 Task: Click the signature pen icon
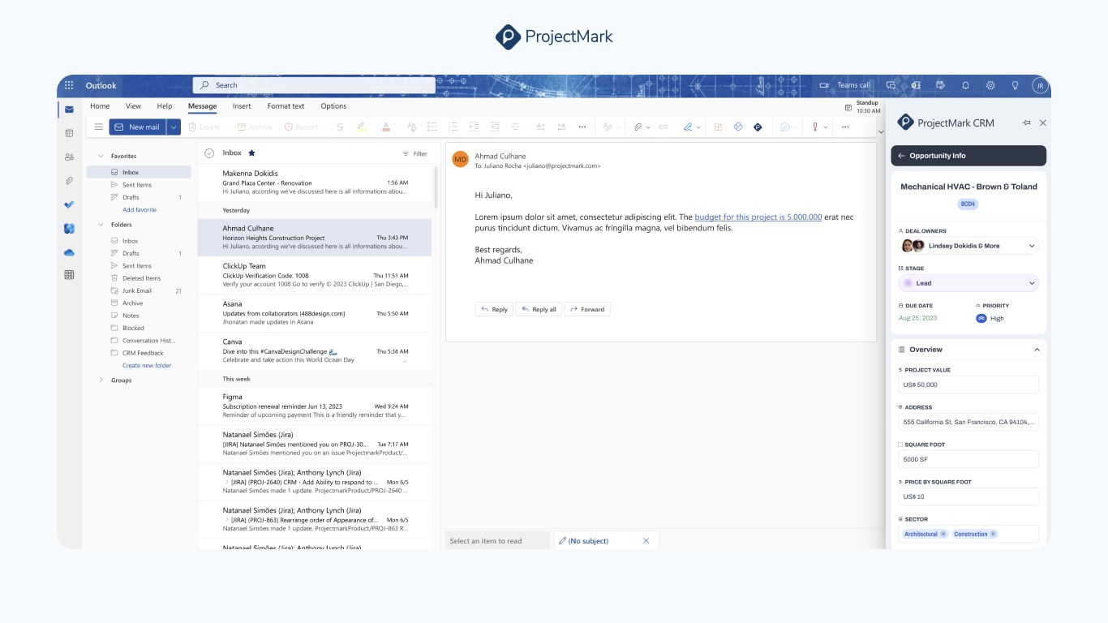(x=688, y=127)
